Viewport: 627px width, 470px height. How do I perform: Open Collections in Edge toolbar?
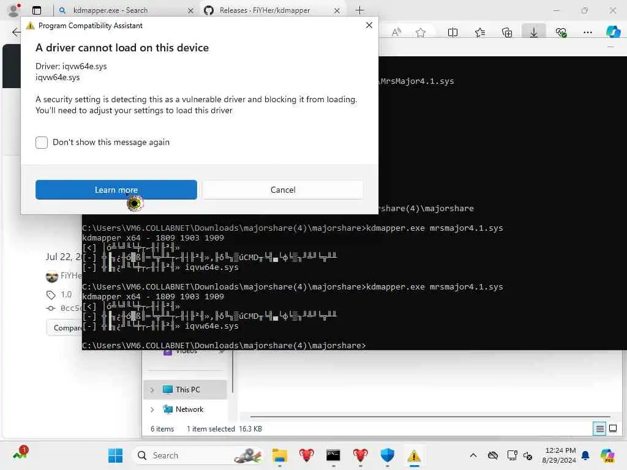click(507, 32)
